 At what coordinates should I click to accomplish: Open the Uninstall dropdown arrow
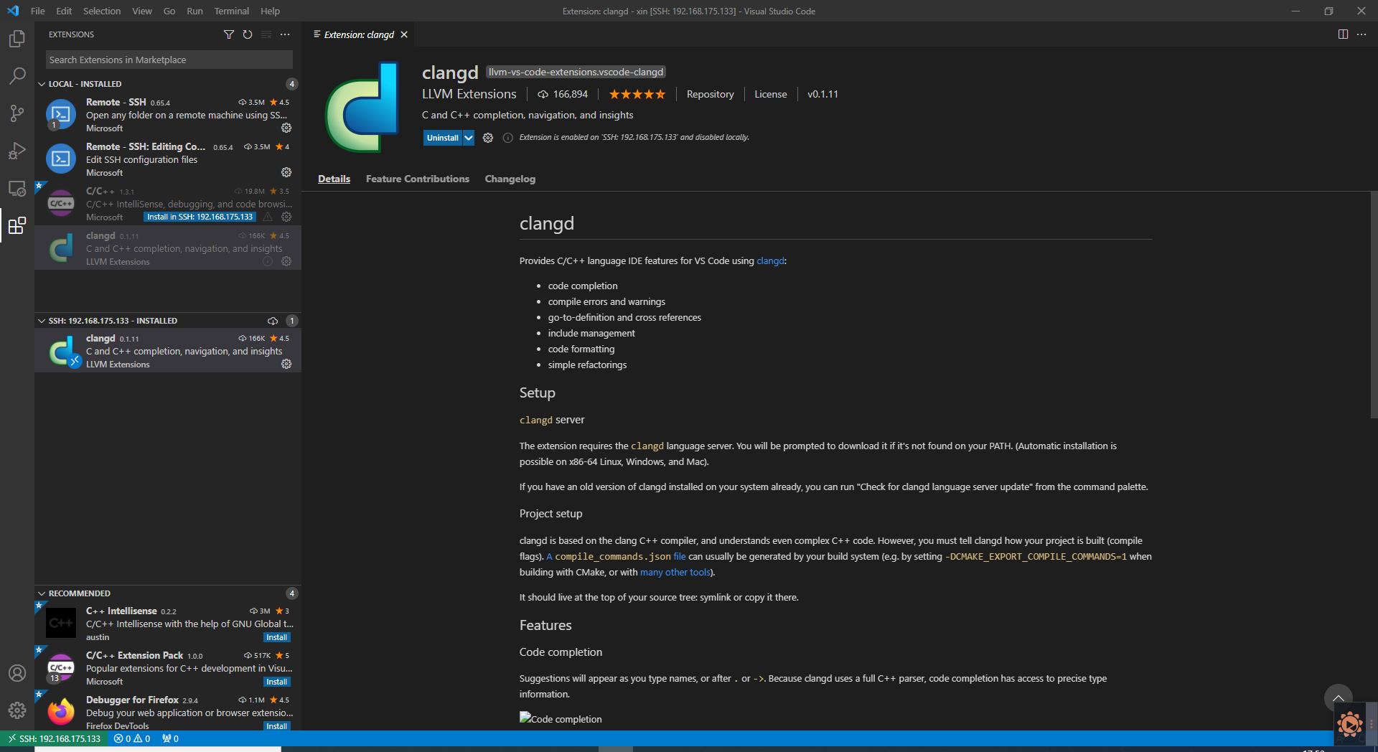469,138
